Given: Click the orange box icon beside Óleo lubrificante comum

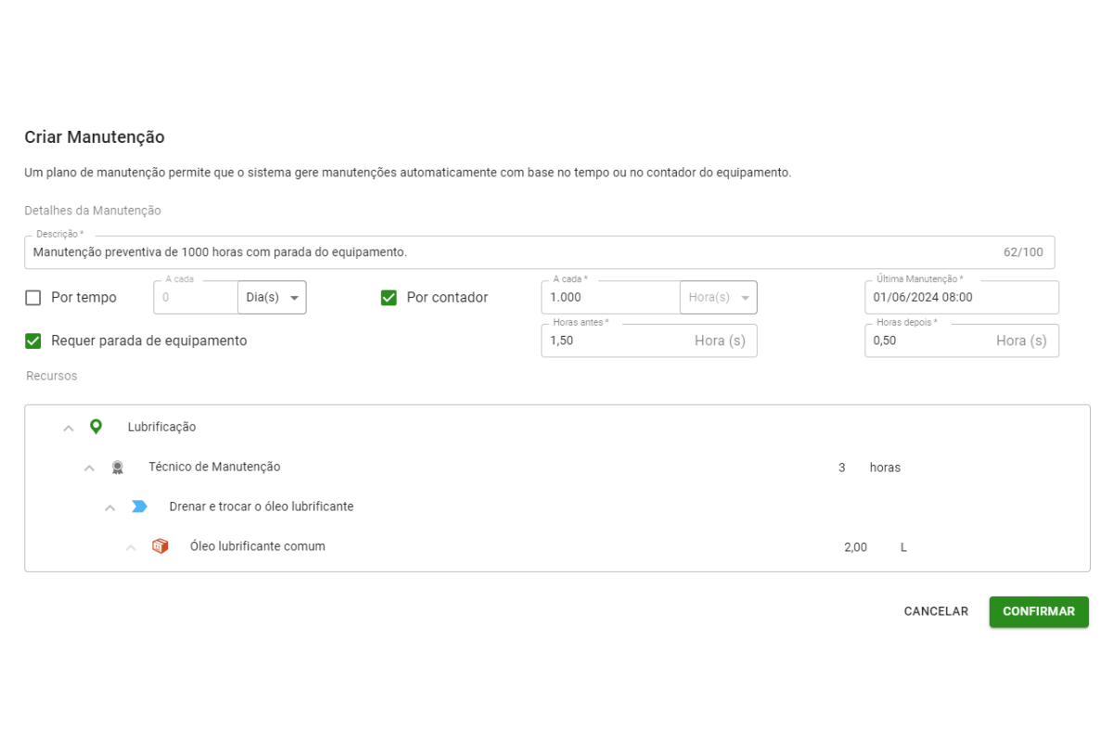Looking at the screenshot, I should (160, 546).
